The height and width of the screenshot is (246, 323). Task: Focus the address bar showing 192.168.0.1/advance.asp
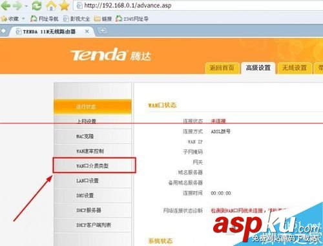tap(198, 5)
